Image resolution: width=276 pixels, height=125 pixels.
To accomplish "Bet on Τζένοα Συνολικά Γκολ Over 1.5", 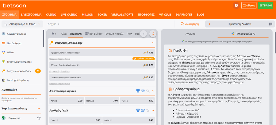I will click(x=102, y=65).
